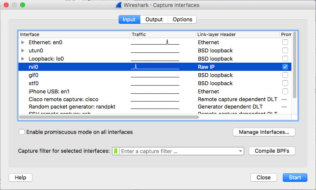
Task: Open the capture filter dropdown arrow
Action: (x=240, y=151)
